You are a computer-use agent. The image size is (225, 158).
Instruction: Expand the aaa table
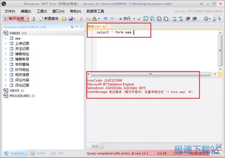[x=6, y=38]
